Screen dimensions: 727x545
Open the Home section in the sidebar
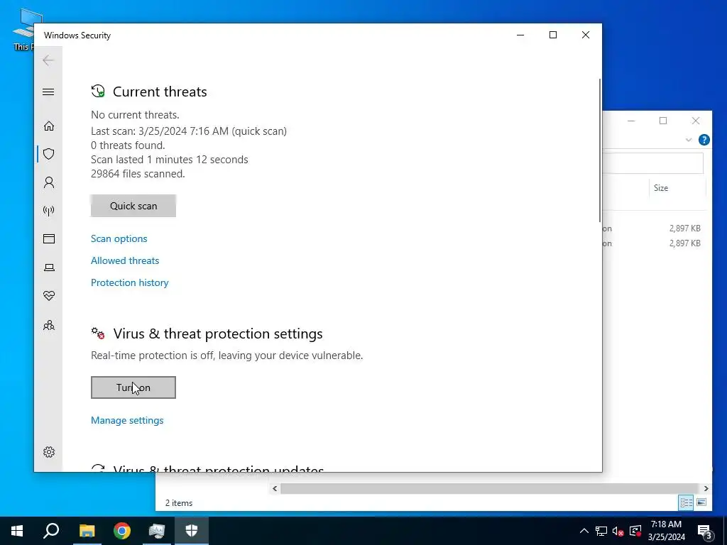[49, 126]
